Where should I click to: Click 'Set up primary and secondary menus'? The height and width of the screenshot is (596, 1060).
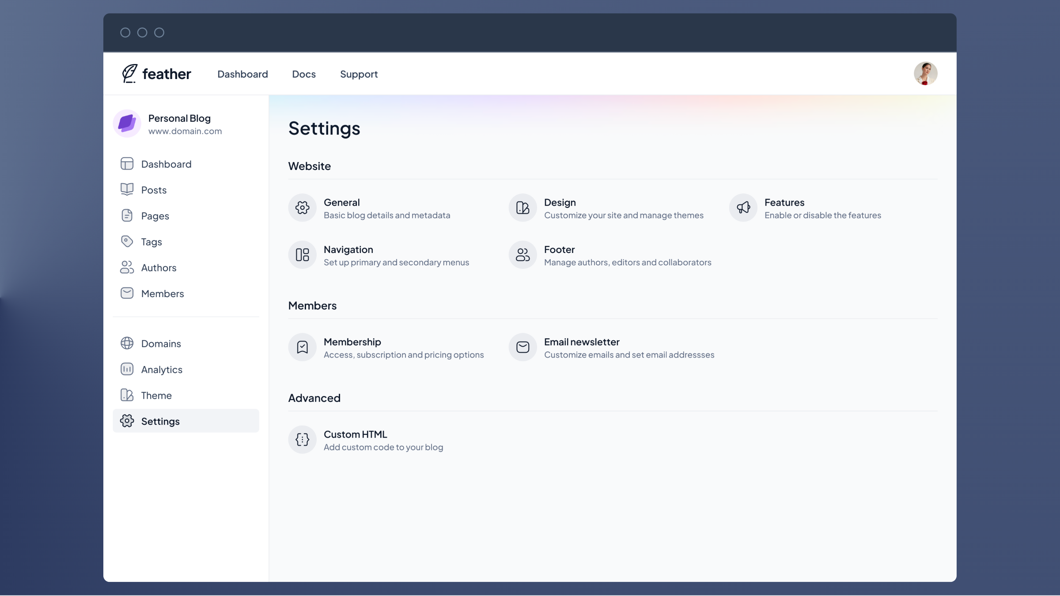396,263
